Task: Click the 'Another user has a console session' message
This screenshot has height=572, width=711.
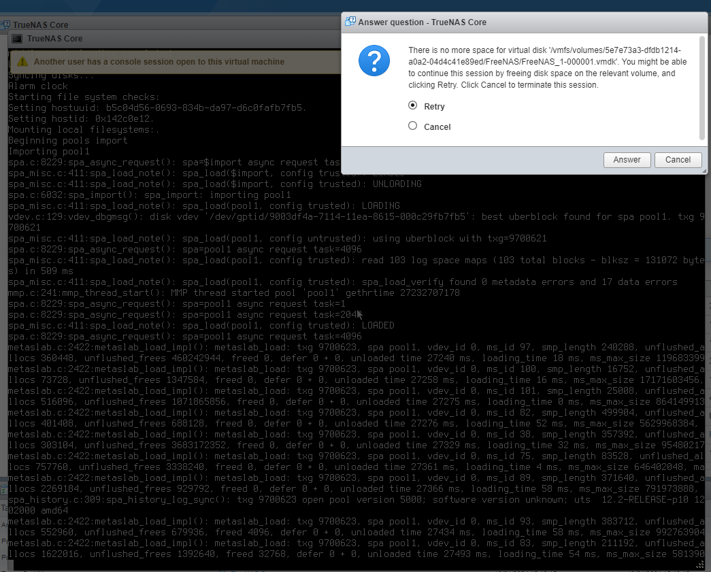Action: [159, 62]
